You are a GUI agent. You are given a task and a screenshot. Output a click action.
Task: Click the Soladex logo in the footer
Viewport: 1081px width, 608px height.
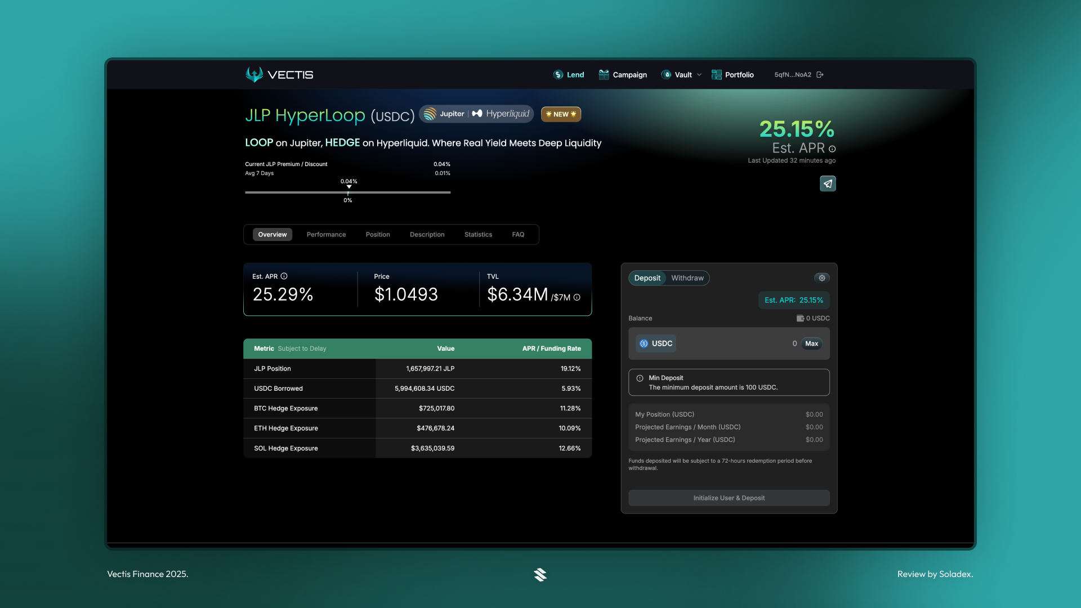pyautogui.click(x=540, y=574)
